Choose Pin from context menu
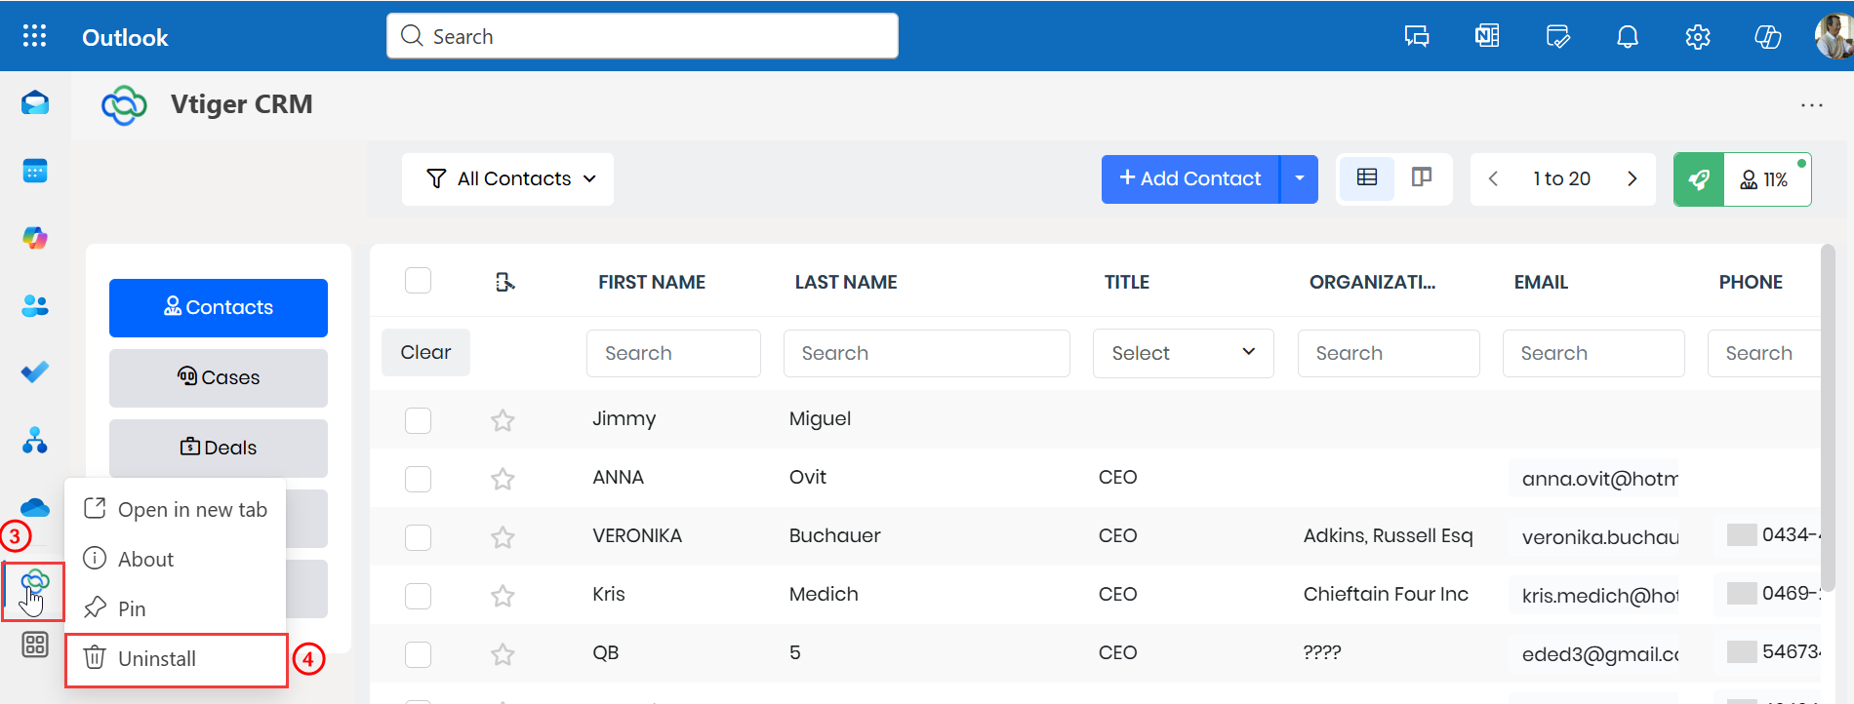This screenshot has width=1854, height=704. click(176, 608)
